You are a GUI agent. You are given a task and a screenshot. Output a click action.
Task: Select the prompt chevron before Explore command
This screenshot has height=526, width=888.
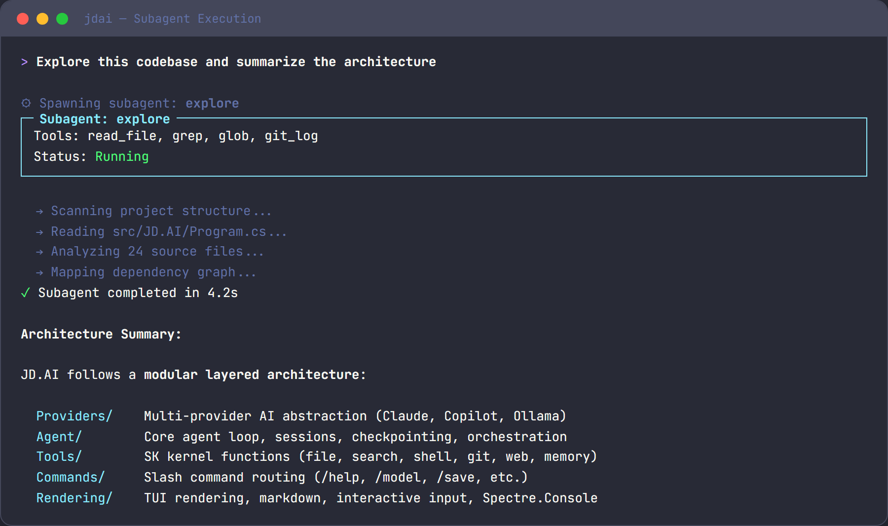click(24, 62)
